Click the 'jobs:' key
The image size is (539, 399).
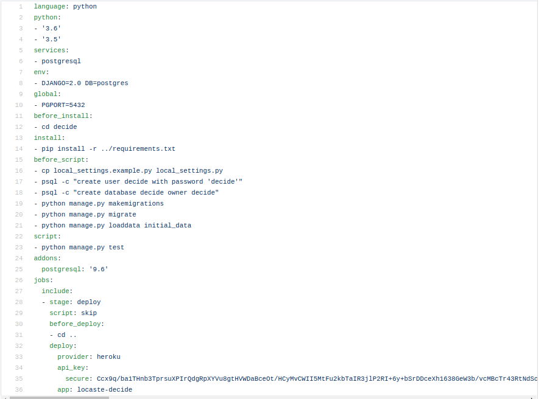coord(44,280)
